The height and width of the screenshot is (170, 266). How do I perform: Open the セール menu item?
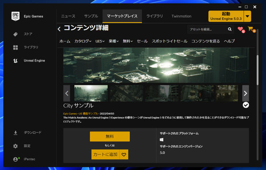coord(142,41)
